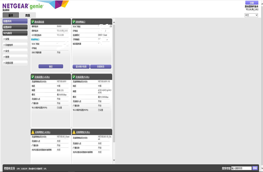Click the 显示统计信息 button
Screen dimensions: 263x172
pyautogui.click(x=82, y=66)
